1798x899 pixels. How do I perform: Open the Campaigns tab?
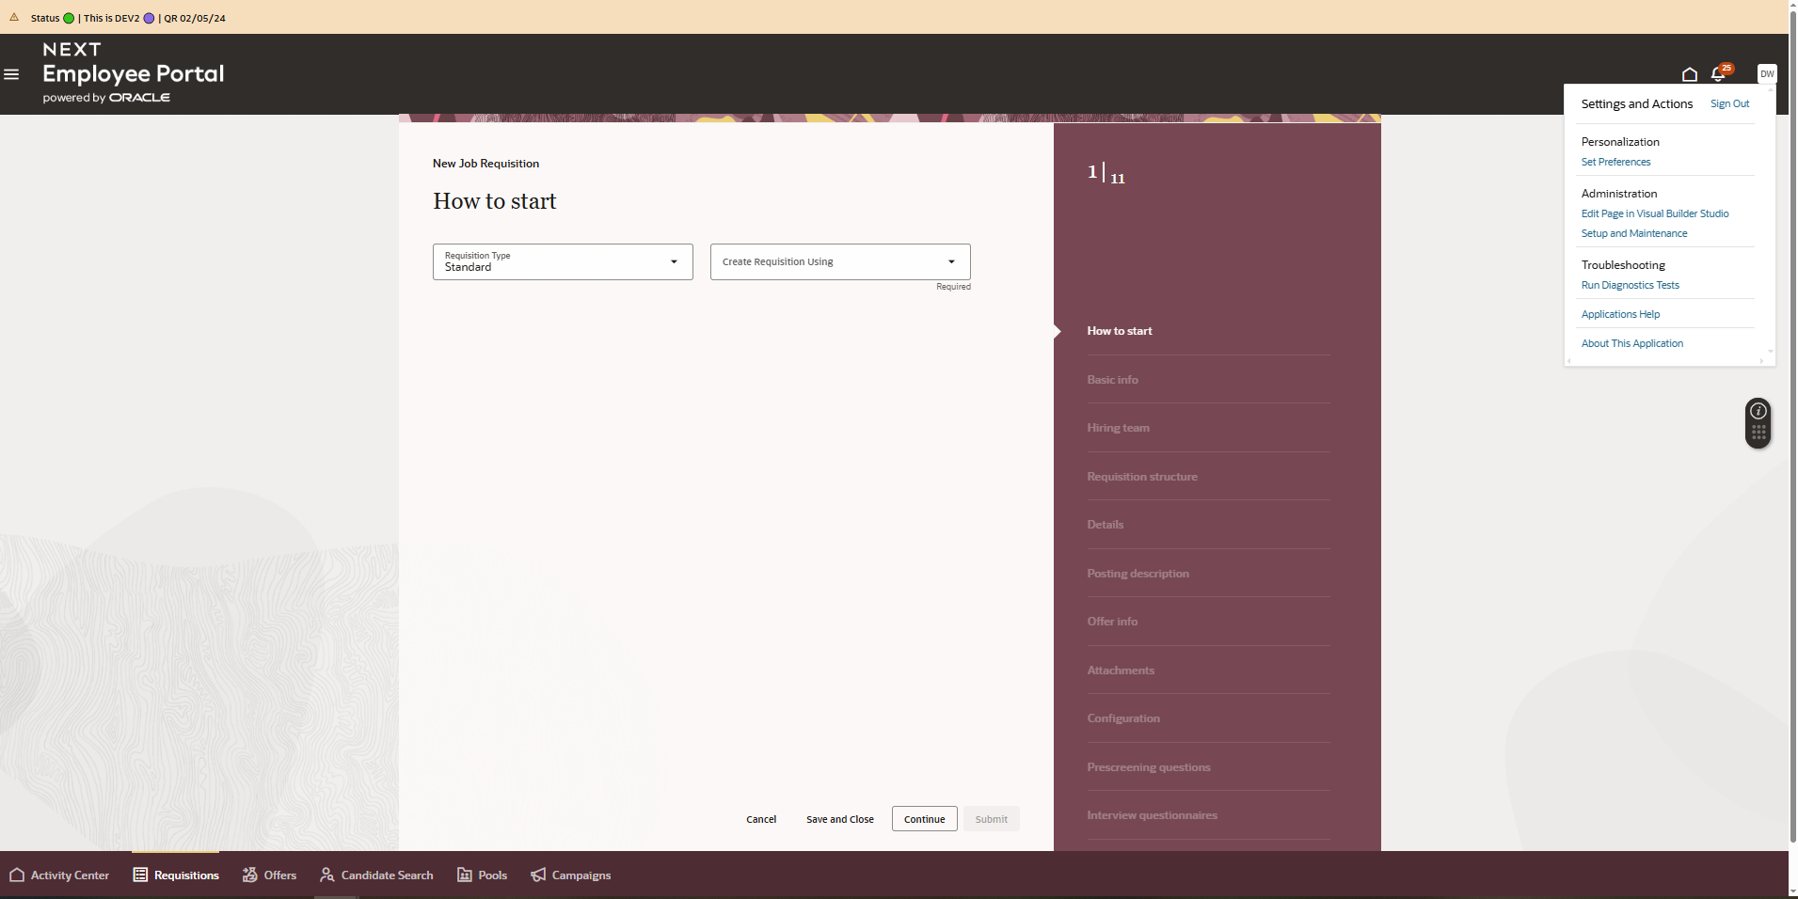[x=570, y=875]
